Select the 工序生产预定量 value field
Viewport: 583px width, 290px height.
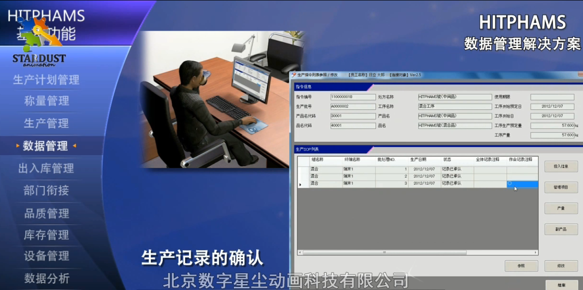pos(552,125)
